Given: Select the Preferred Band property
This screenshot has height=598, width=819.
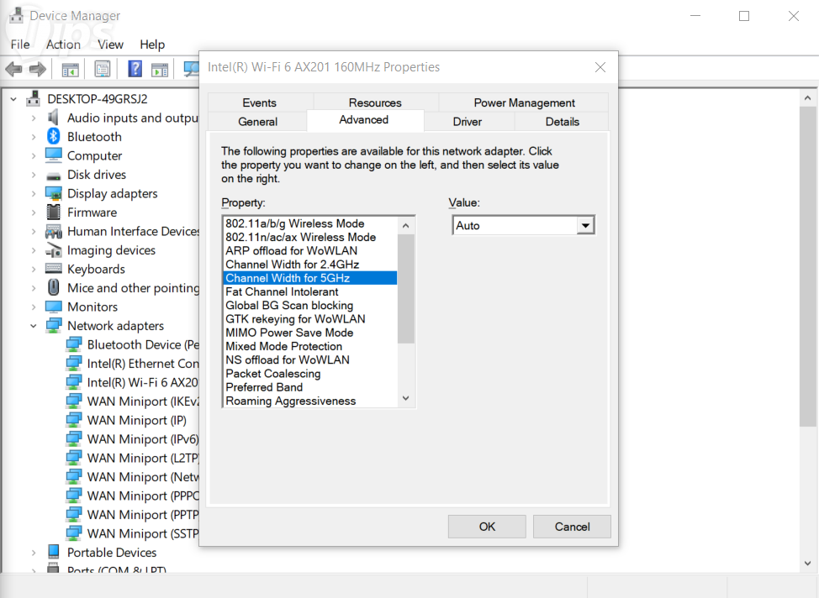Looking at the screenshot, I should tap(310, 387).
